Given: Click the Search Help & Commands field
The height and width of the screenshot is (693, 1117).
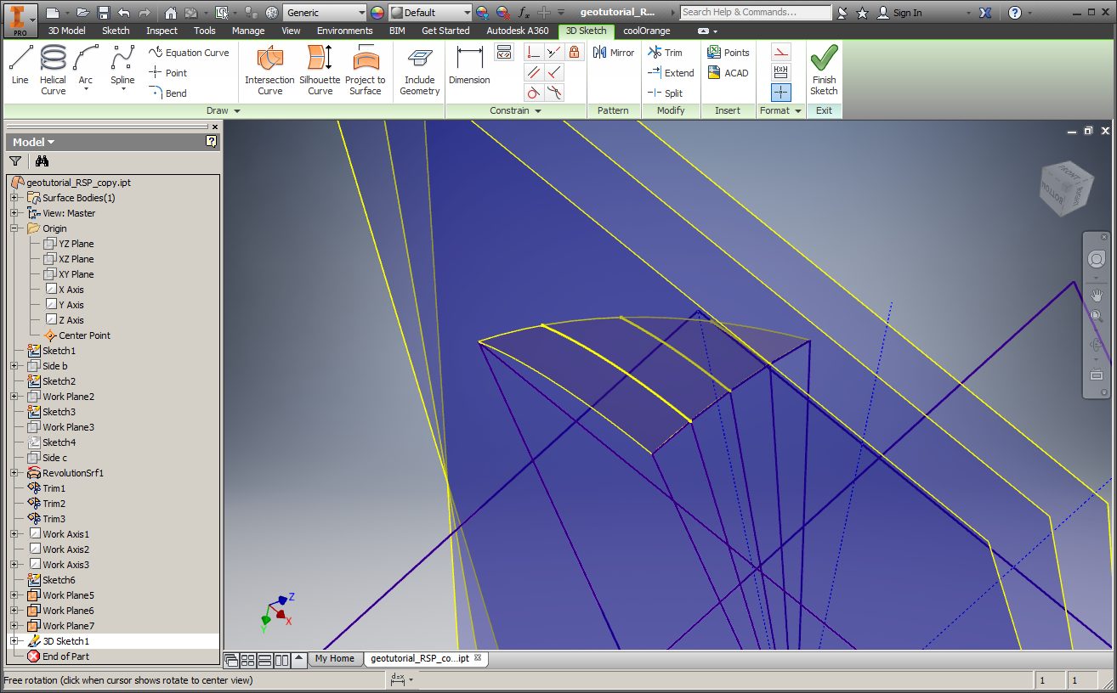Looking at the screenshot, I should 756,13.
